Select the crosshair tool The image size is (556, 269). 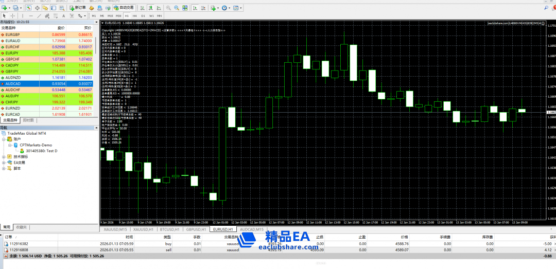(12, 16)
